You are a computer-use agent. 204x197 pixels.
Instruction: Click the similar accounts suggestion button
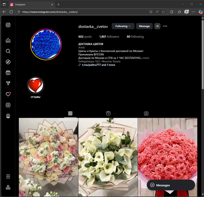(157, 26)
